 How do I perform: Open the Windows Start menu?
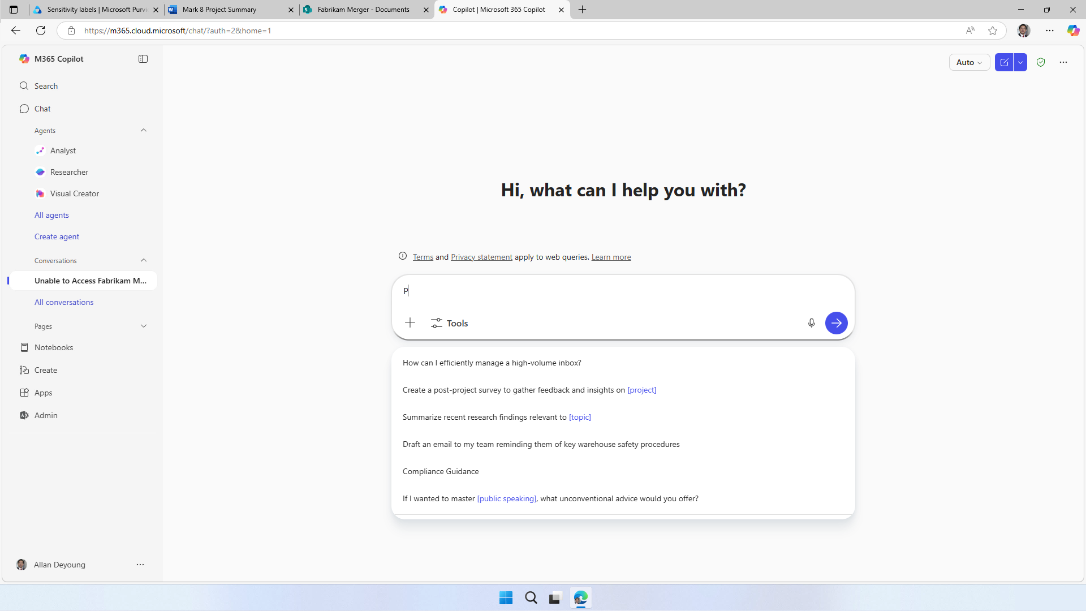pyautogui.click(x=506, y=597)
